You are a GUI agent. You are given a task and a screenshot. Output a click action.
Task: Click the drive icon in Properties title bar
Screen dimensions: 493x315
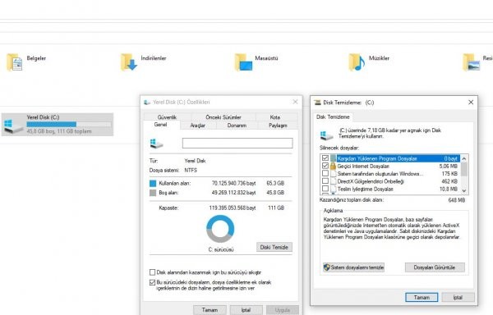point(147,103)
